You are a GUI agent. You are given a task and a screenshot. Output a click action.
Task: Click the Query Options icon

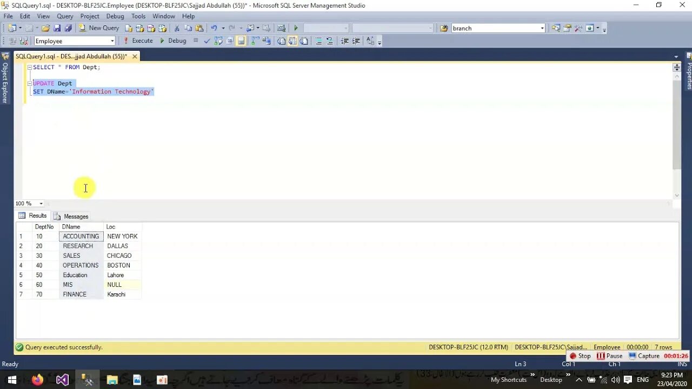tap(230, 41)
